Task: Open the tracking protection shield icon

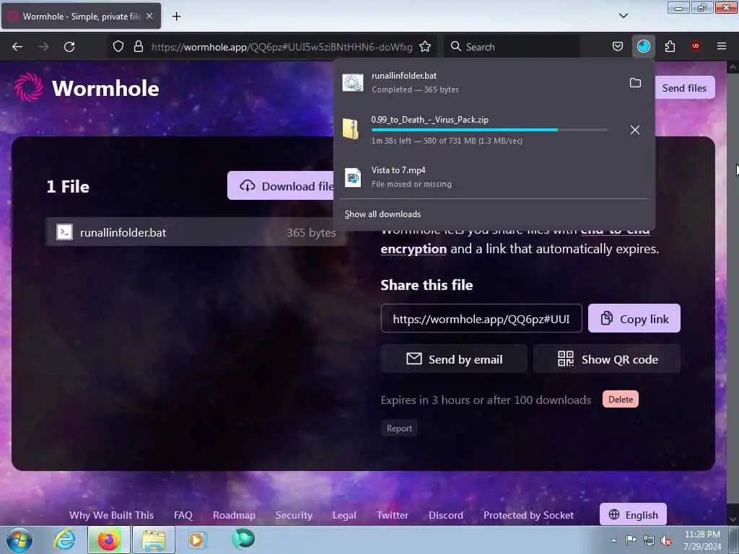Action: pyautogui.click(x=118, y=47)
